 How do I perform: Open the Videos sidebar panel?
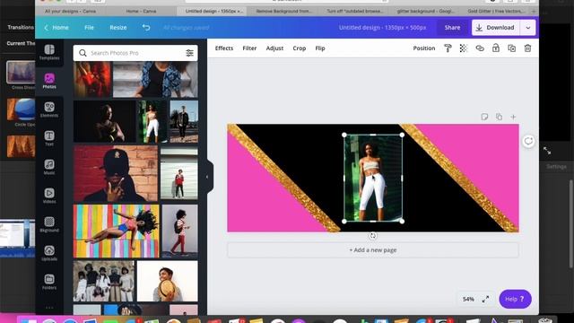click(49, 196)
